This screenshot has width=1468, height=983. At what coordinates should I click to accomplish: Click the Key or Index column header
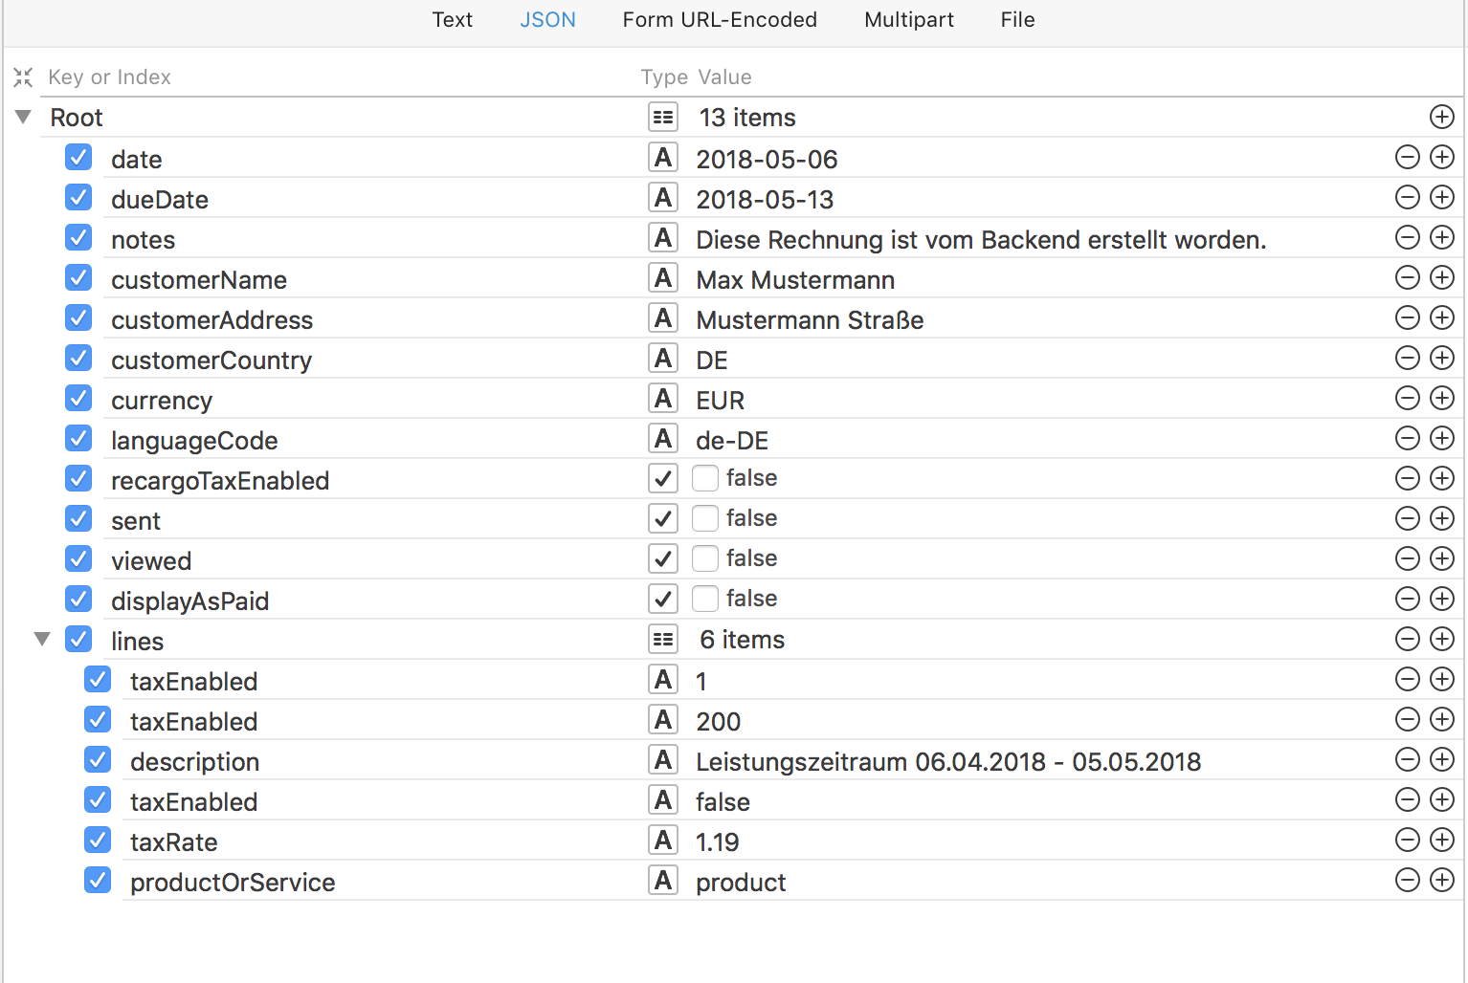(x=109, y=76)
